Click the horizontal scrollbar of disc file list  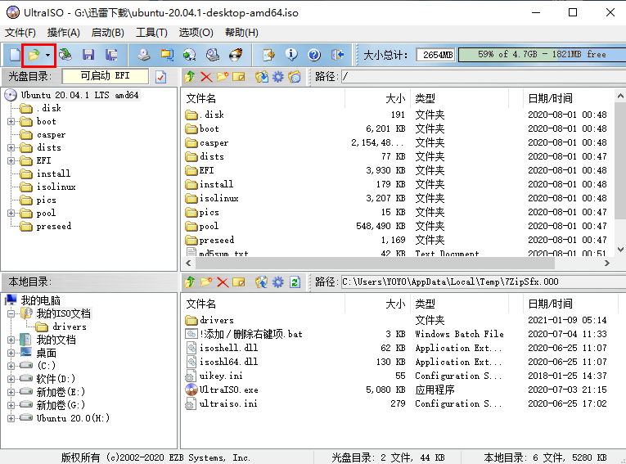[x=375, y=264]
